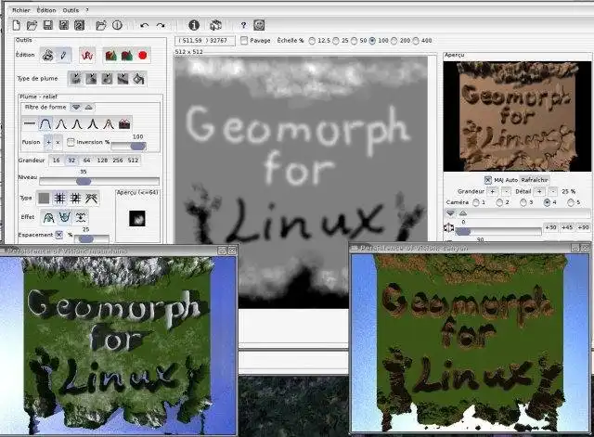
Task: Toggle the MAJ Auto checkbox
Action: click(x=488, y=180)
